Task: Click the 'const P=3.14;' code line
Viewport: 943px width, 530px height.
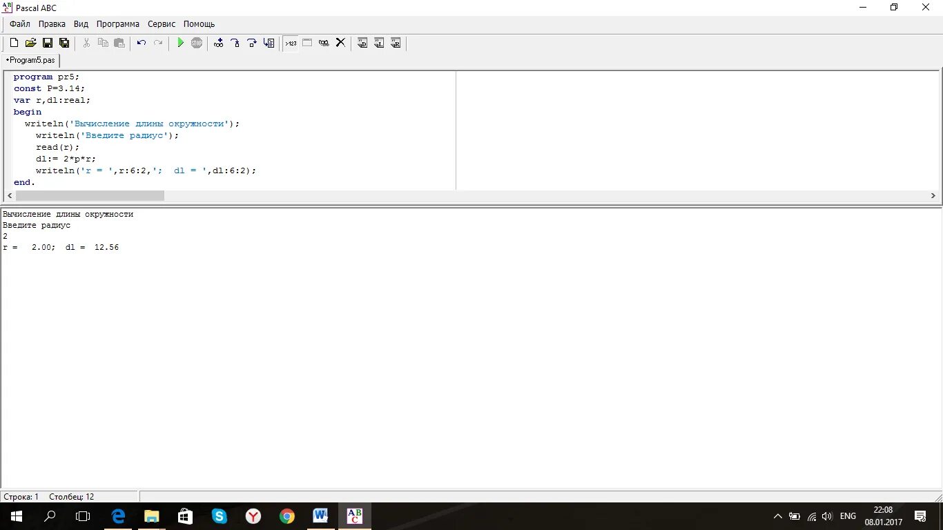Action: (49, 88)
